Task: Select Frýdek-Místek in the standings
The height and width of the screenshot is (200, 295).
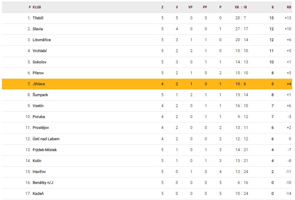Action: (x=45, y=150)
